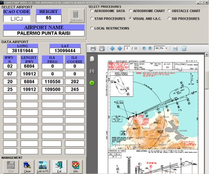Click the Elaborate calculator button

[77, 16]
